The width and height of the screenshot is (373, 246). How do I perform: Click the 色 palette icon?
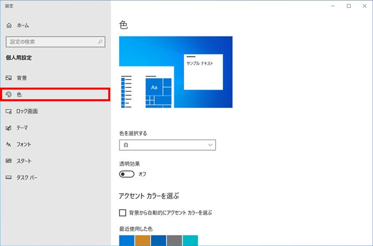(8, 95)
